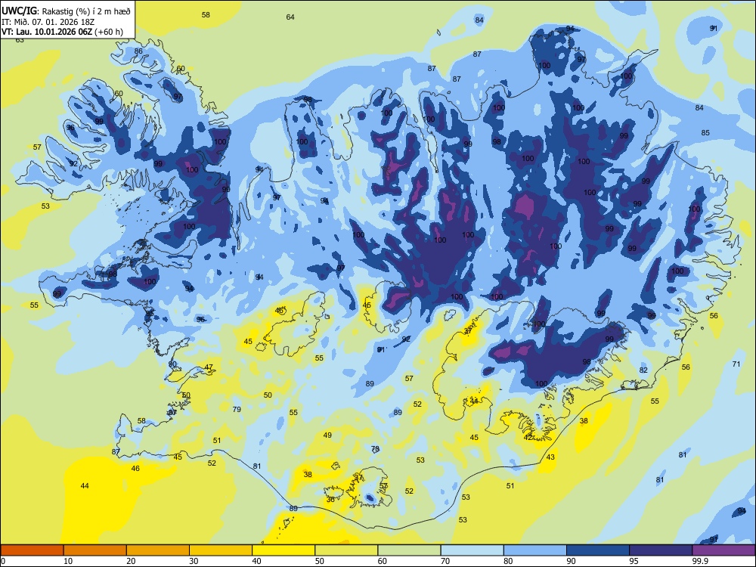Click the '95' legend tick label
This screenshot has height=567, width=756.
pyautogui.click(x=634, y=561)
